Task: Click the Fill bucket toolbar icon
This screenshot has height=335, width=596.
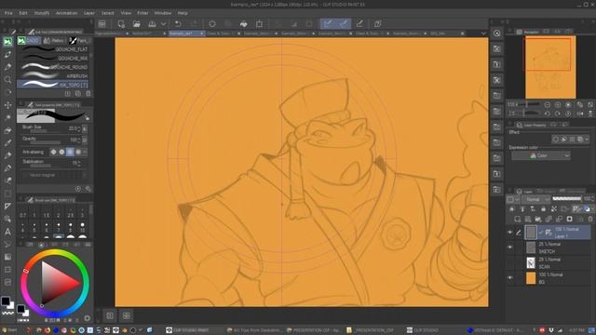Action: coord(244,24)
